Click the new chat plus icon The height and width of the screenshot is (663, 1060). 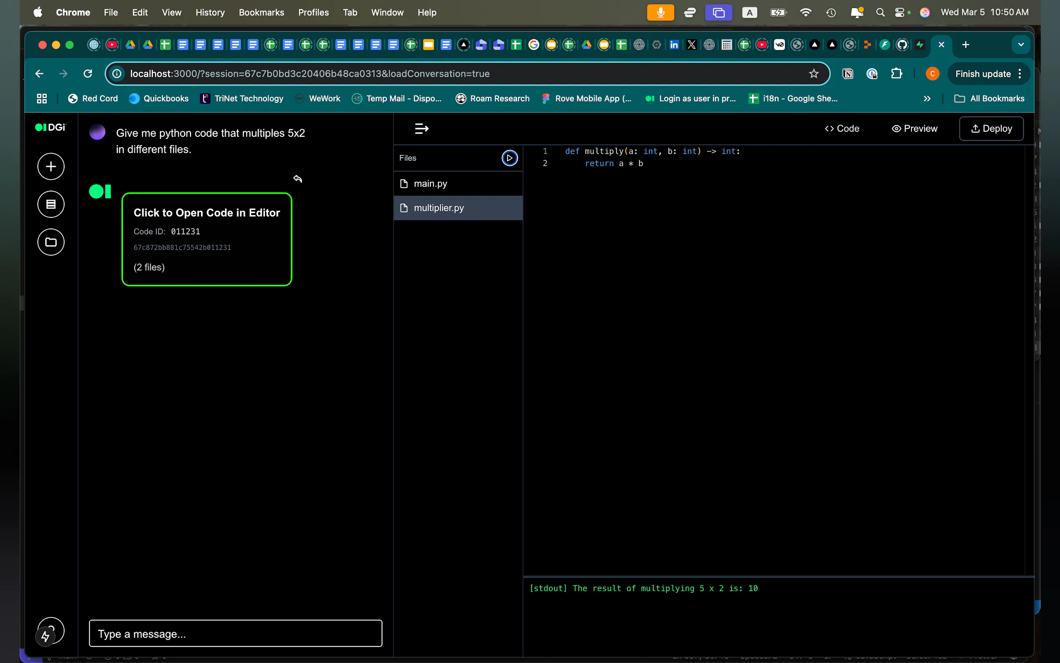(51, 167)
